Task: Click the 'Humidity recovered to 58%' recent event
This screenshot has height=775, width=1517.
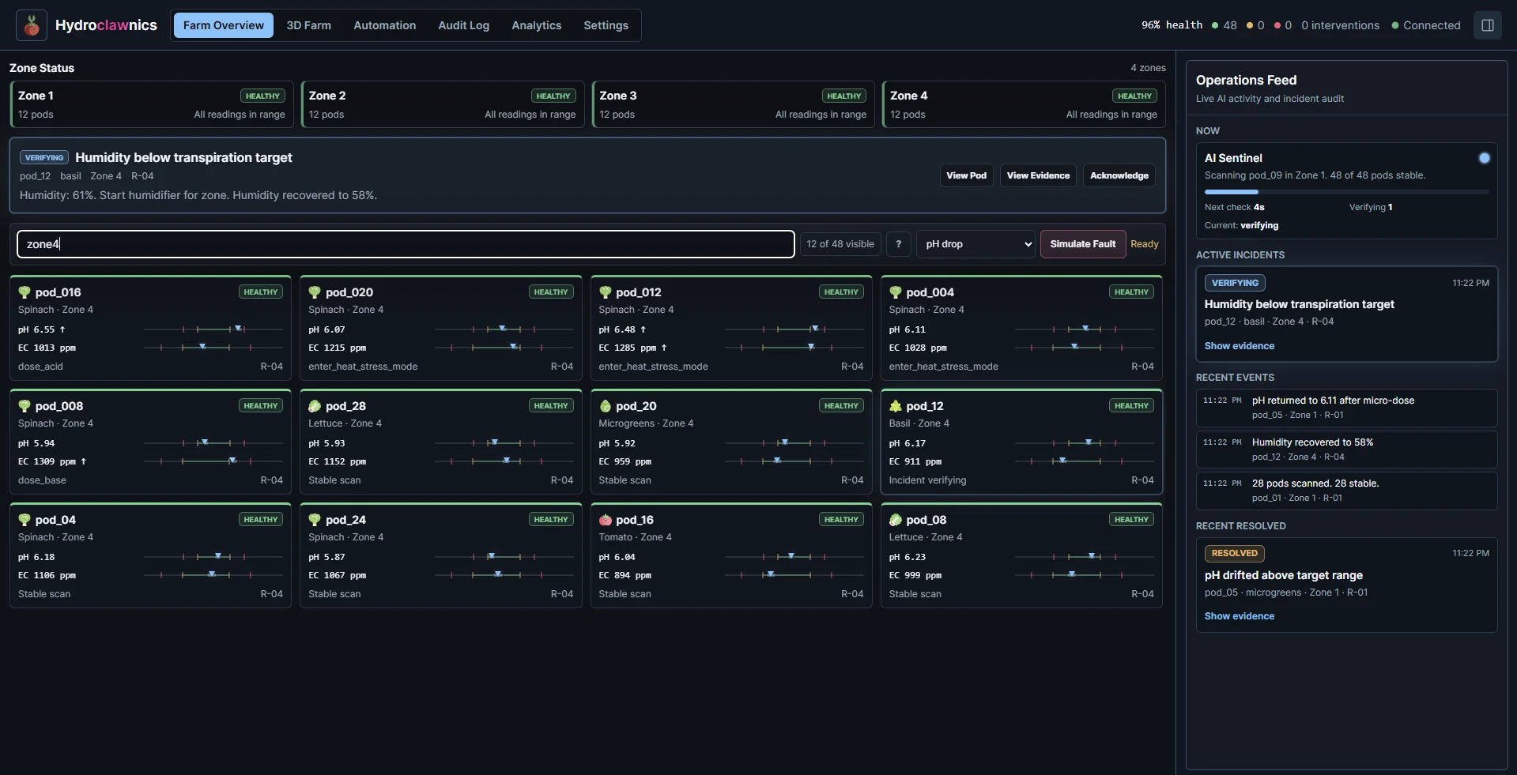Action: click(x=1346, y=450)
